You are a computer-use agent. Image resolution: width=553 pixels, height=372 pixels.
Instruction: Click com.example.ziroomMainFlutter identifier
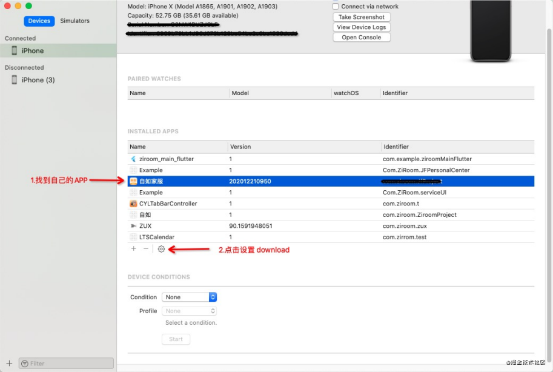(x=427, y=159)
